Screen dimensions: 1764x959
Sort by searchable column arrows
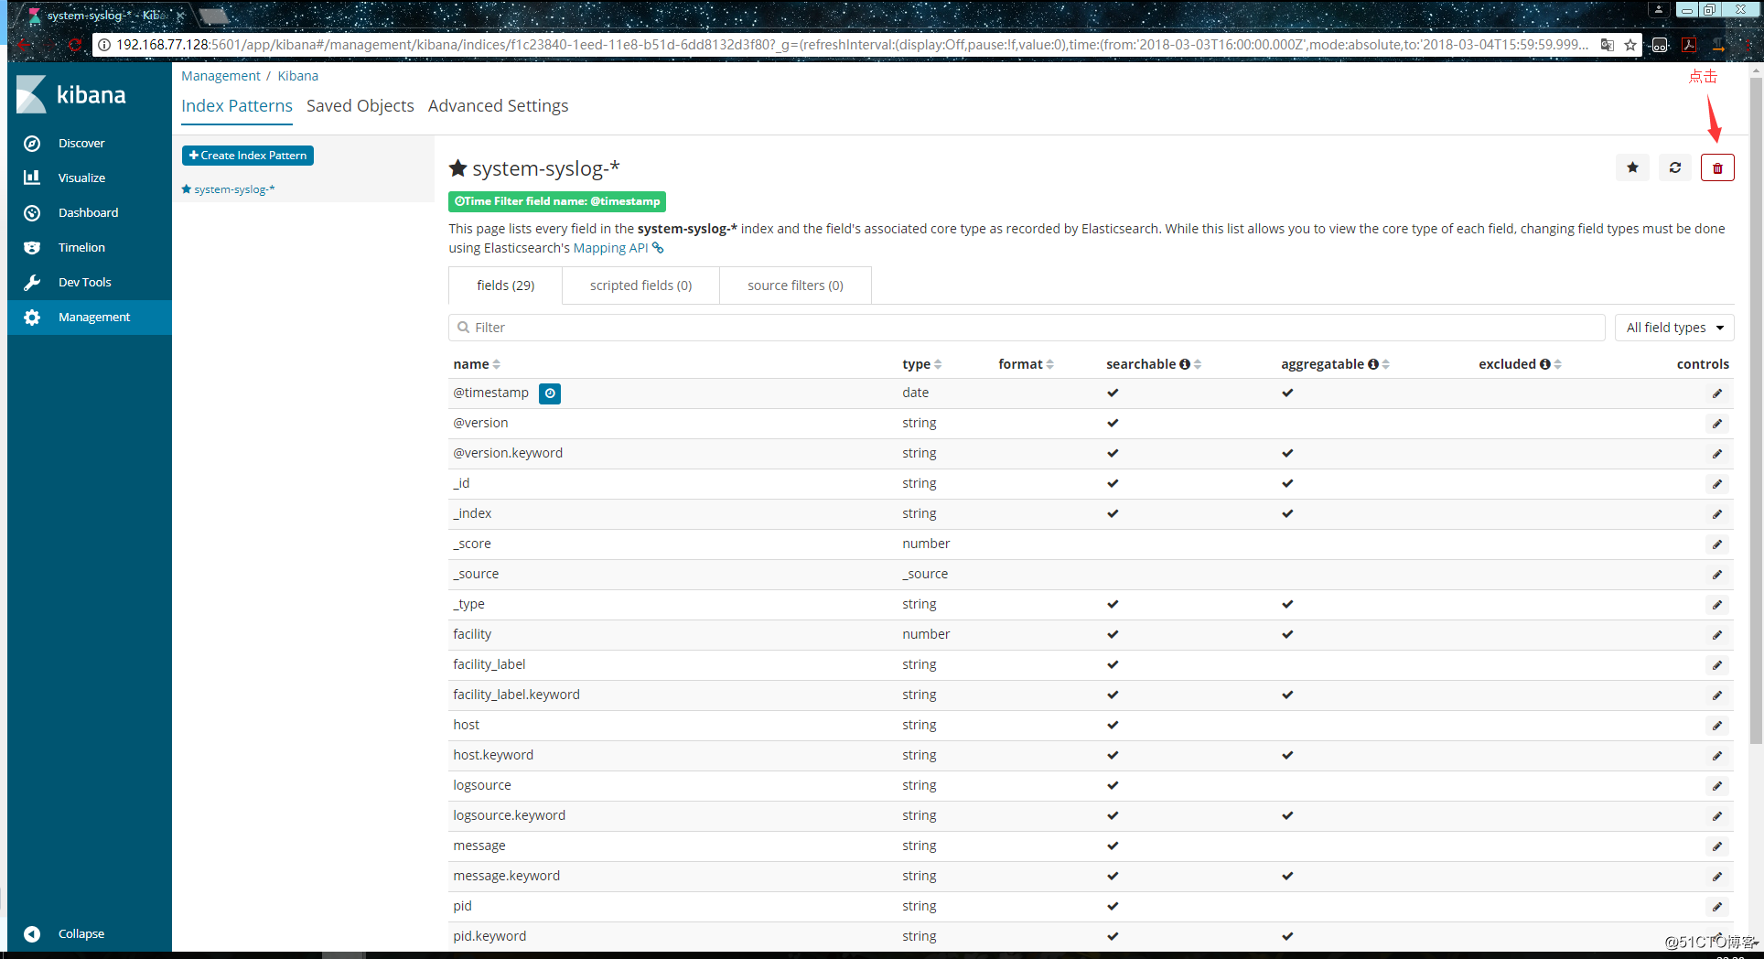pyautogui.click(x=1198, y=364)
